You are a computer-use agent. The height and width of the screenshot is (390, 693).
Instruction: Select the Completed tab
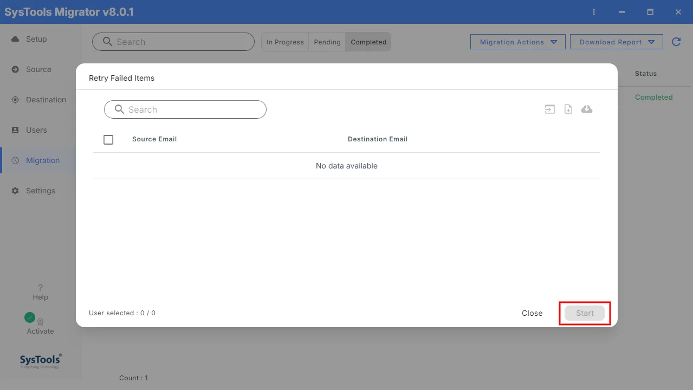[x=368, y=42]
